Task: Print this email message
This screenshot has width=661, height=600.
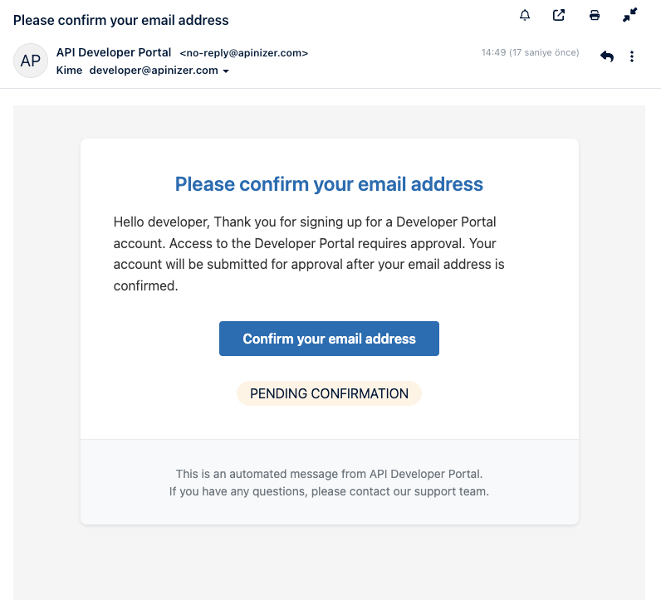Action: (x=595, y=15)
